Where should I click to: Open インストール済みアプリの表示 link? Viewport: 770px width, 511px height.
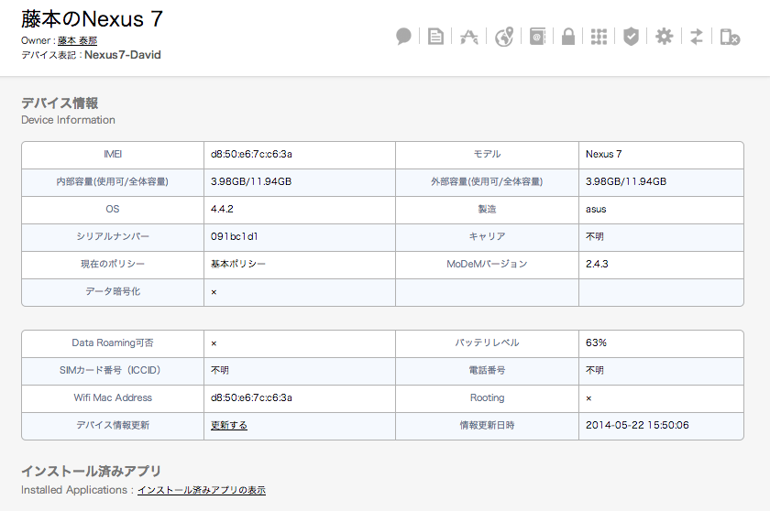pyautogui.click(x=202, y=490)
